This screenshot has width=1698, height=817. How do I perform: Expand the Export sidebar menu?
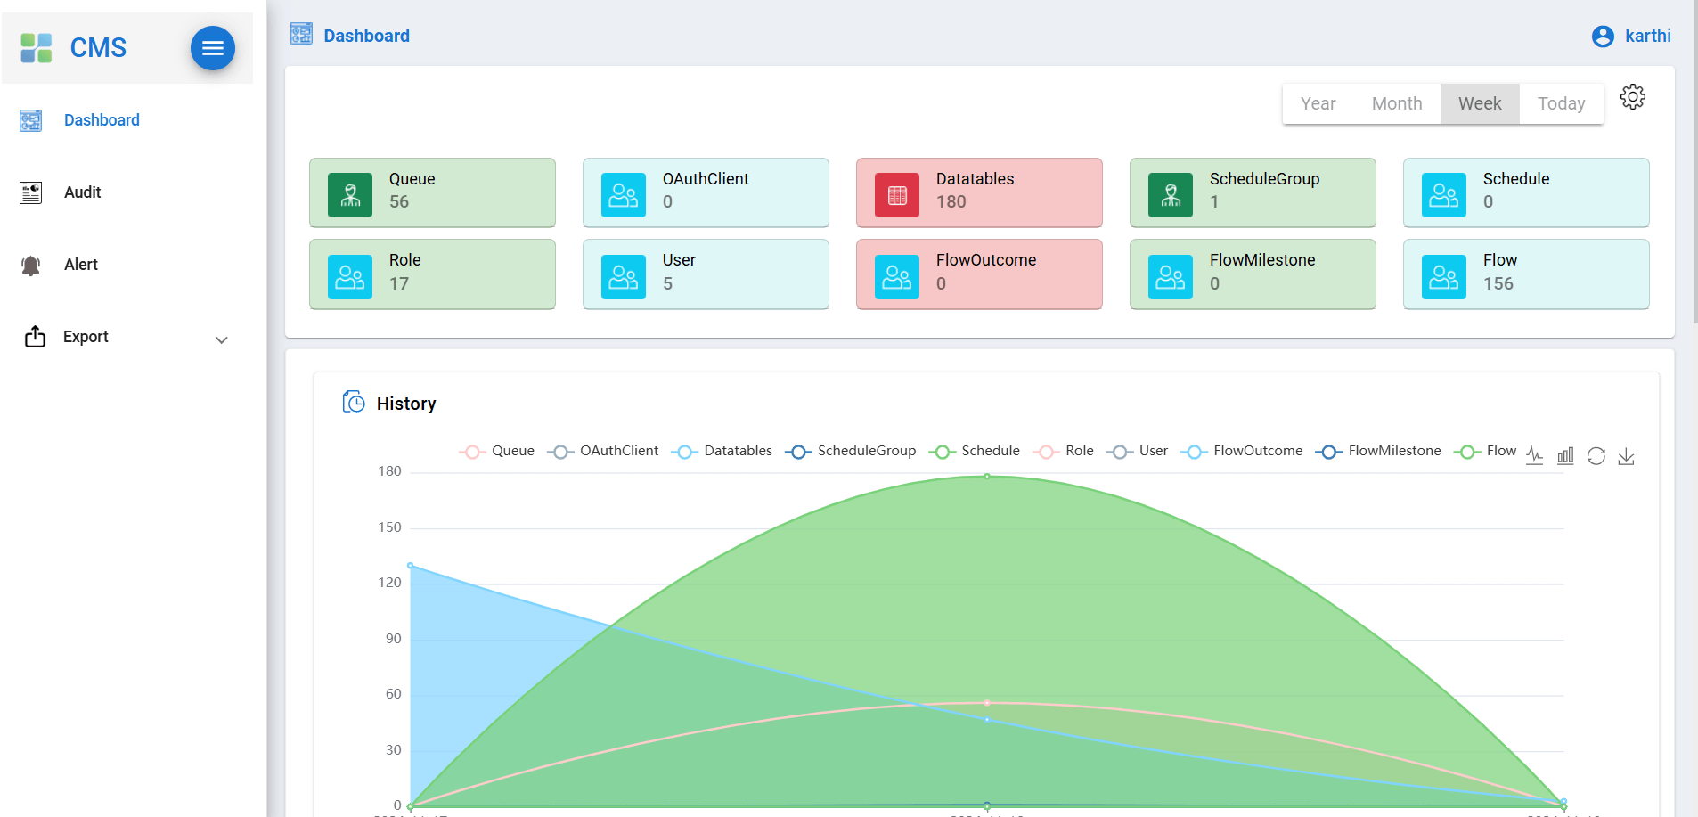pos(127,337)
